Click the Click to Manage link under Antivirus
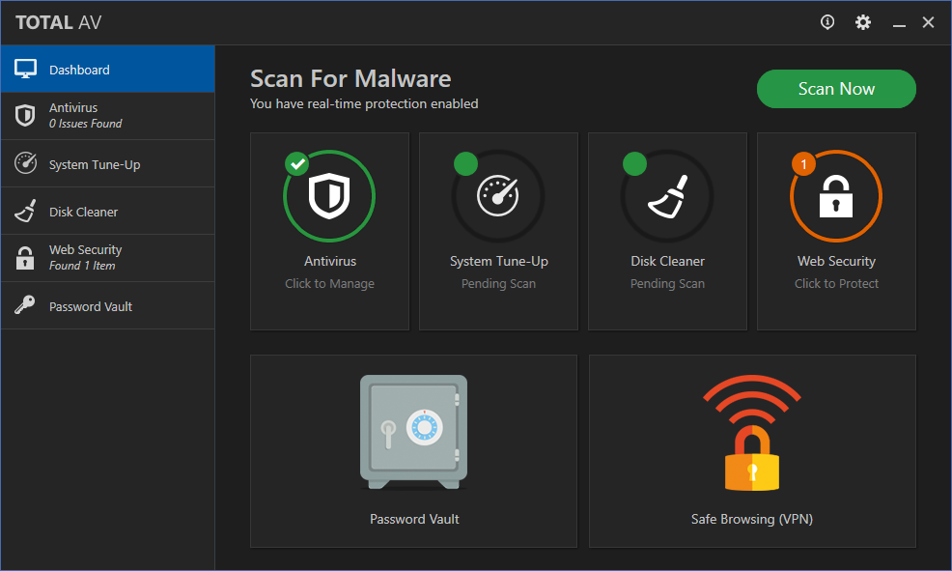This screenshot has height=571, width=952. tap(329, 283)
